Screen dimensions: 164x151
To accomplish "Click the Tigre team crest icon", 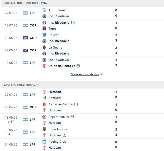I will click(x=44, y=29).
